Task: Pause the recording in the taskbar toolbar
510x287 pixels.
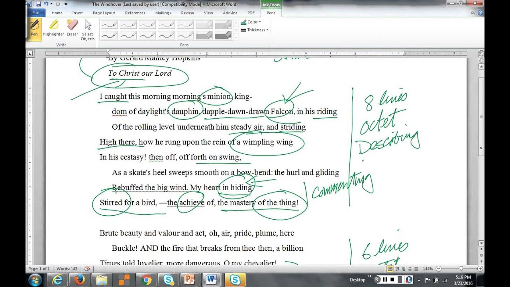Action: tap(385, 279)
